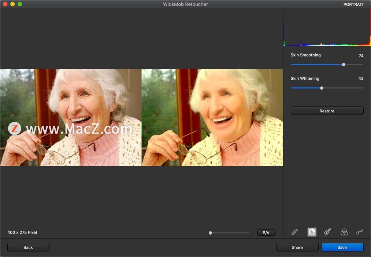
Task: Open the paintbrush tool icon
Action: [327, 232]
